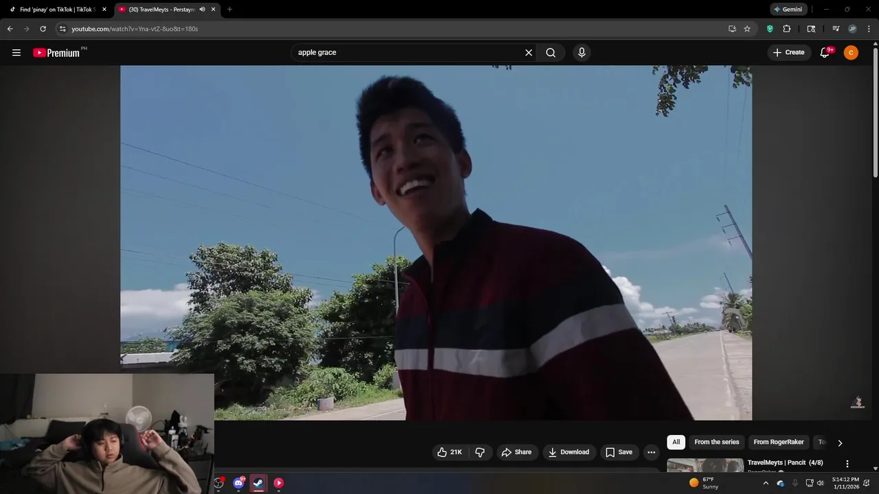879x494 pixels.
Task: Like the video with thumbs up
Action: [x=450, y=452]
